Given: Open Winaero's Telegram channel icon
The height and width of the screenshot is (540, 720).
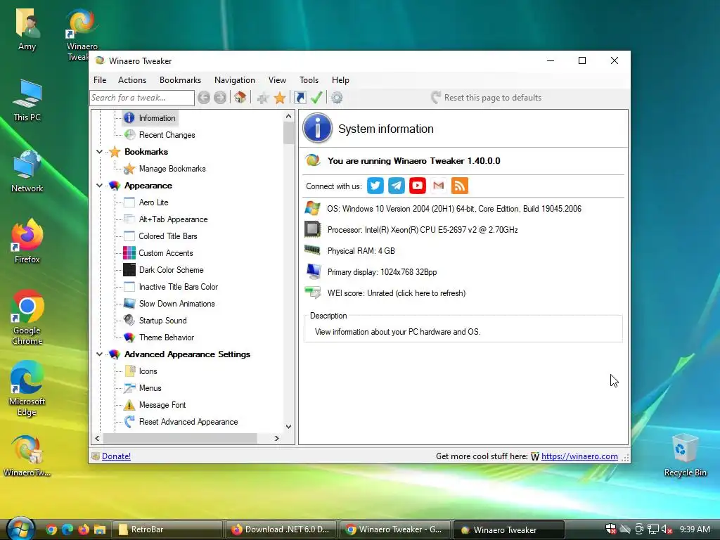Looking at the screenshot, I should [x=397, y=186].
